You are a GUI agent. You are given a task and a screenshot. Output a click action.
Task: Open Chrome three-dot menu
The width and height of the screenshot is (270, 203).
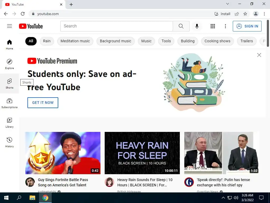(x=264, y=14)
